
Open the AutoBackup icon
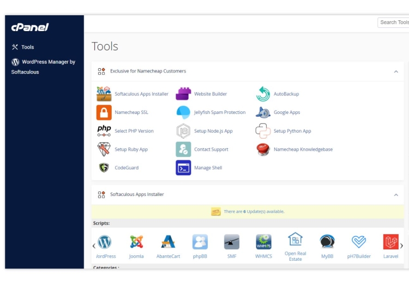tap(263, 94)
